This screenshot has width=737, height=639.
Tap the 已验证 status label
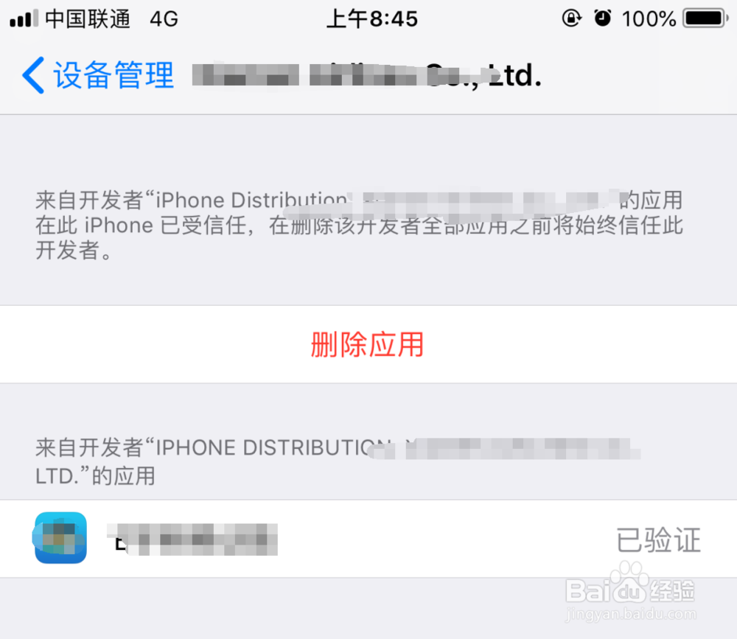point(658,540)
